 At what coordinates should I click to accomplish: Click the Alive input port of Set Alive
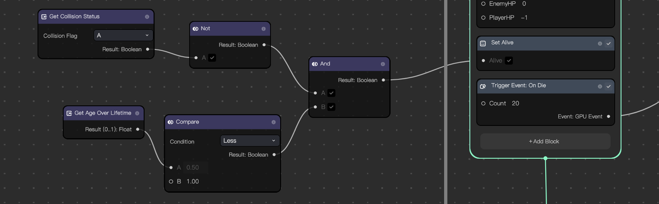pyautogui.click(x=483, y=61)
